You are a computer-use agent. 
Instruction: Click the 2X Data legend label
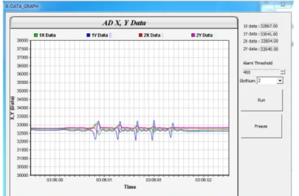152,35
